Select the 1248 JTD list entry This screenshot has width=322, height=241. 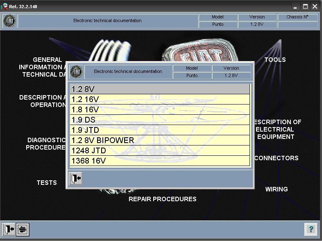160,150
